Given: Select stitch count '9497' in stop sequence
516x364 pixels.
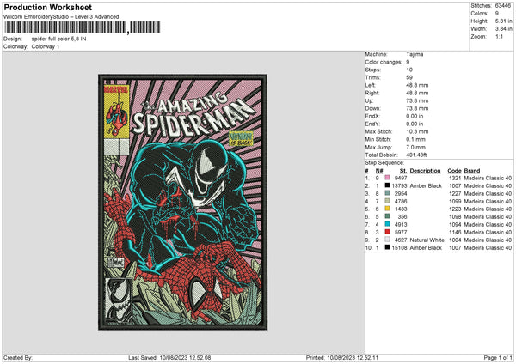Looking at the screenshot, I should click(401, 178).
